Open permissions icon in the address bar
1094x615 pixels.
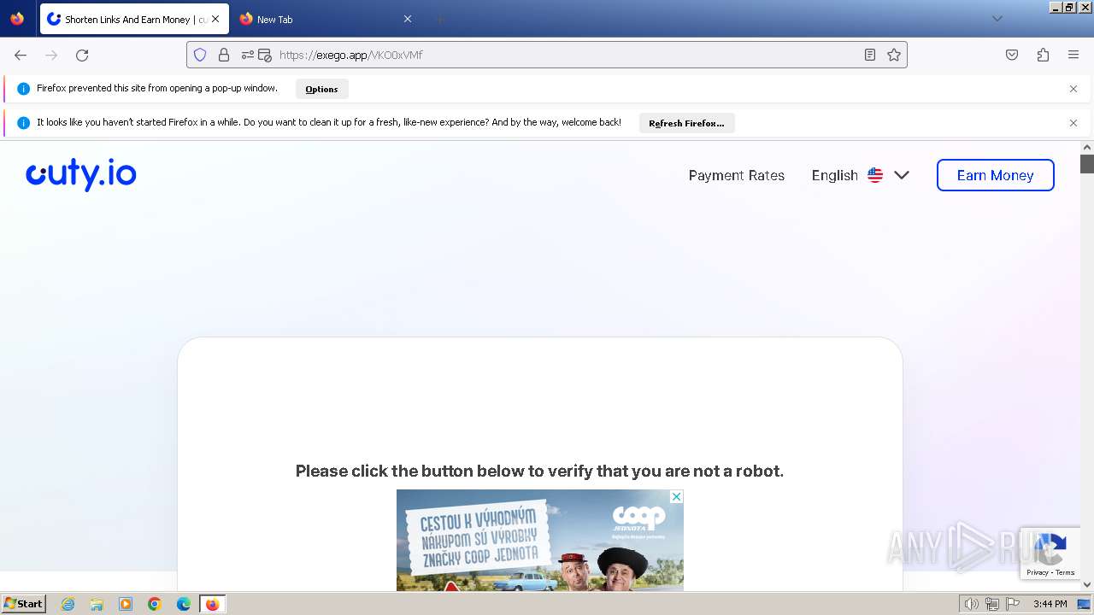248,55
